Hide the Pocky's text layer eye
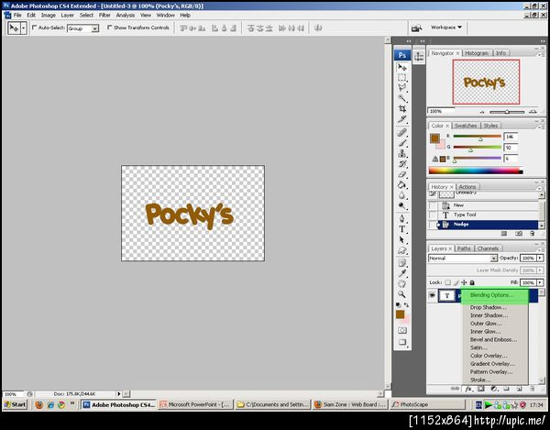The image size is (550, 430). 432,295
